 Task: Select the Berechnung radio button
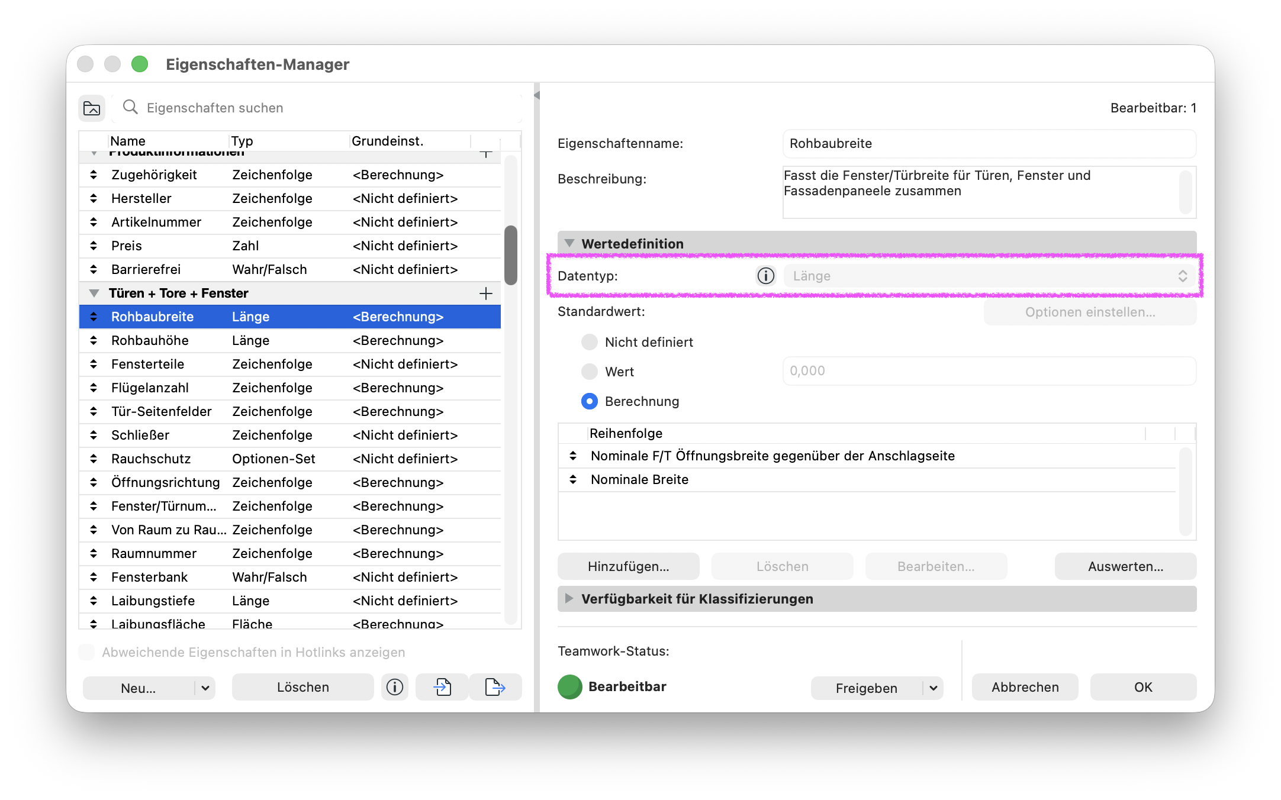(590, 401)
